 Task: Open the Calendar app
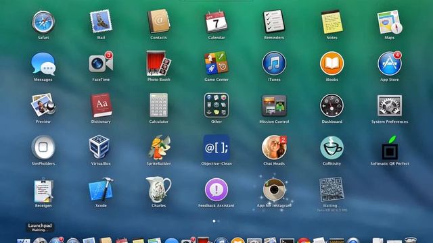pos(216,22)
